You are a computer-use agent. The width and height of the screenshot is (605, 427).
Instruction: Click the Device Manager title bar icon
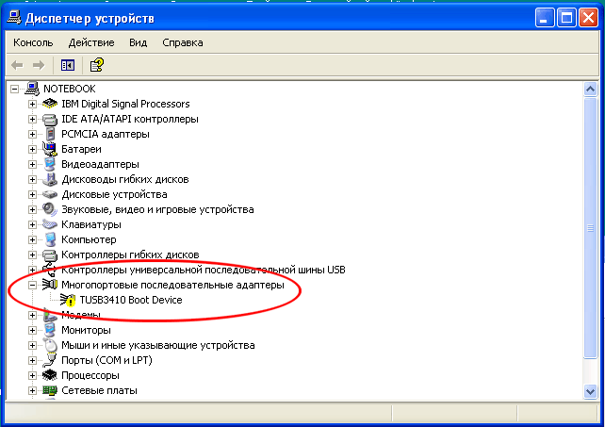click(x=14, y=17)
